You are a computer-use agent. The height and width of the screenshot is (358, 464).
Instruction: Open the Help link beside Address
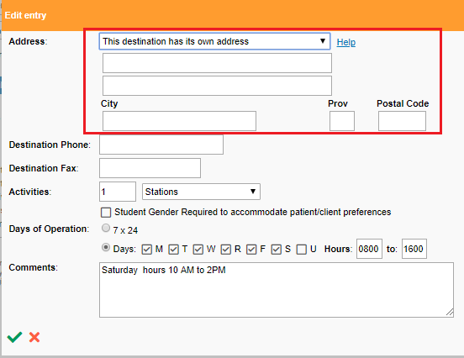point(346,42)
